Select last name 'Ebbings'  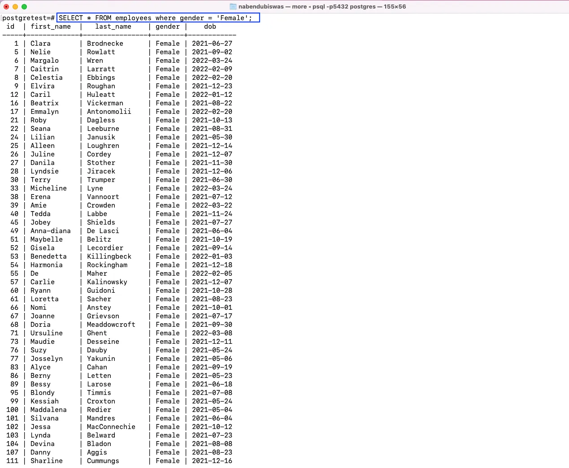101,78
